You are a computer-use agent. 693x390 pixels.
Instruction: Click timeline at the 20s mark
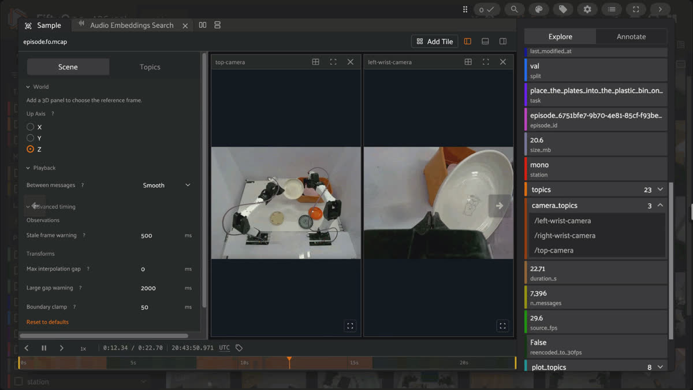464,363
